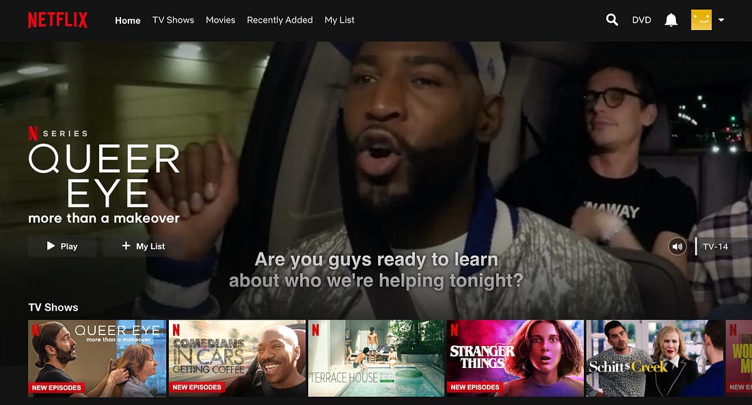Open the notifications bell

tap(671, 20)
